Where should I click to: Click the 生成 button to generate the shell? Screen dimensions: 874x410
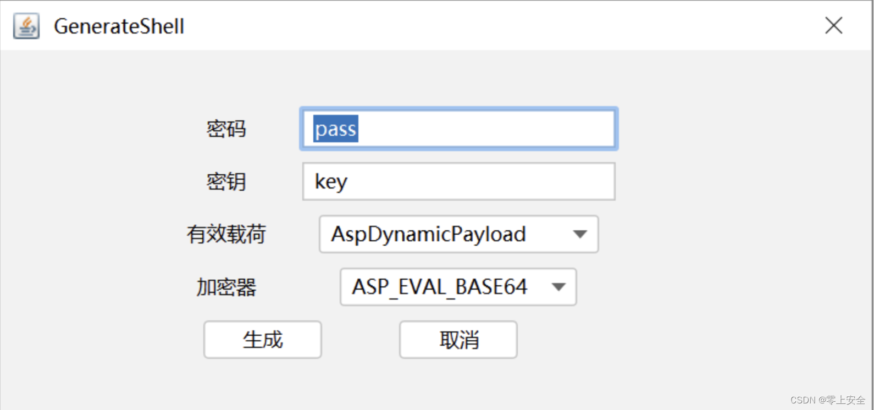coord(262,339)
